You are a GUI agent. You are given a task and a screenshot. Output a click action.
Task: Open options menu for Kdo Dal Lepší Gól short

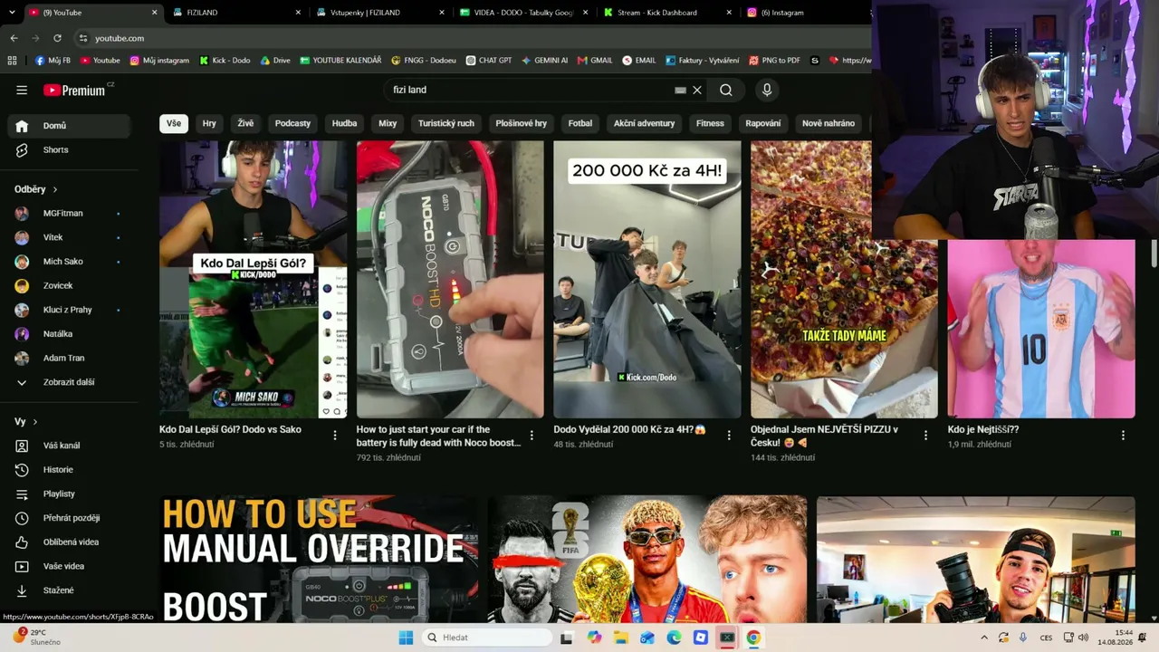335,436
